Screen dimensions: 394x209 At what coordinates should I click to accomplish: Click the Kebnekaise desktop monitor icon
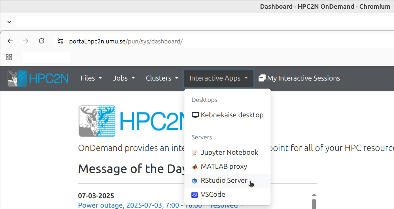coord(195,114)
